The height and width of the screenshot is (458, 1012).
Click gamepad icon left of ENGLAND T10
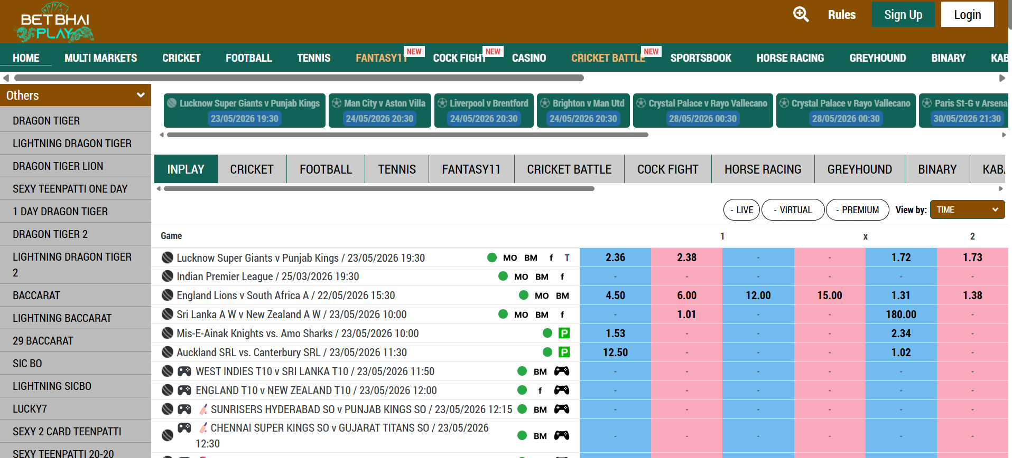coord(184,390)
